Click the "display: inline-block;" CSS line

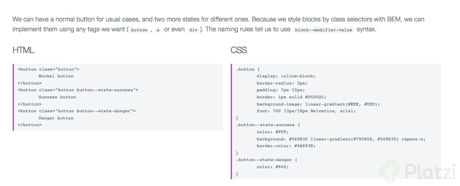tap(286, 76)
